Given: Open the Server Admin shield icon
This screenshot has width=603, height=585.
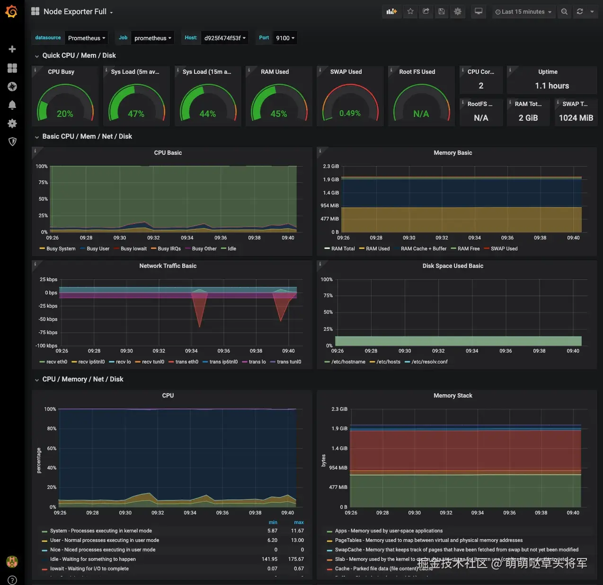Looking at the screenshot, I should (x=12, y=142).
